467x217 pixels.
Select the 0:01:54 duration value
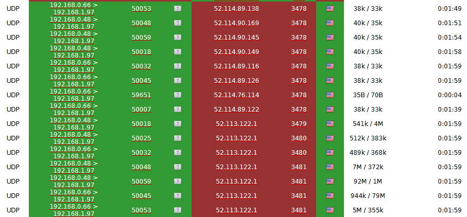[x=449, y=38]
